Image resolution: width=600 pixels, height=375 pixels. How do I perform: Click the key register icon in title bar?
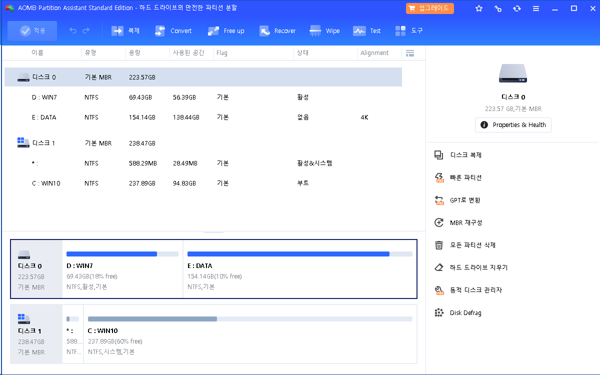tap(498, 8)
